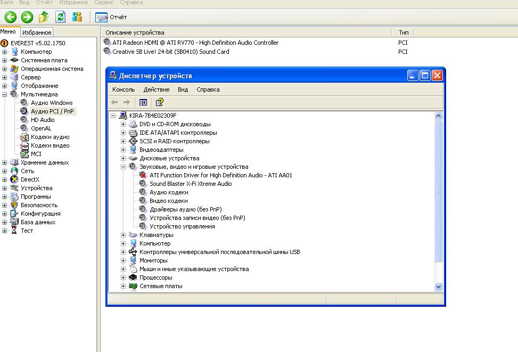Image resolution: width=518 pixels, height=352 pixels.
Task: Open the Отчёт report button
Action: [111, 17]
